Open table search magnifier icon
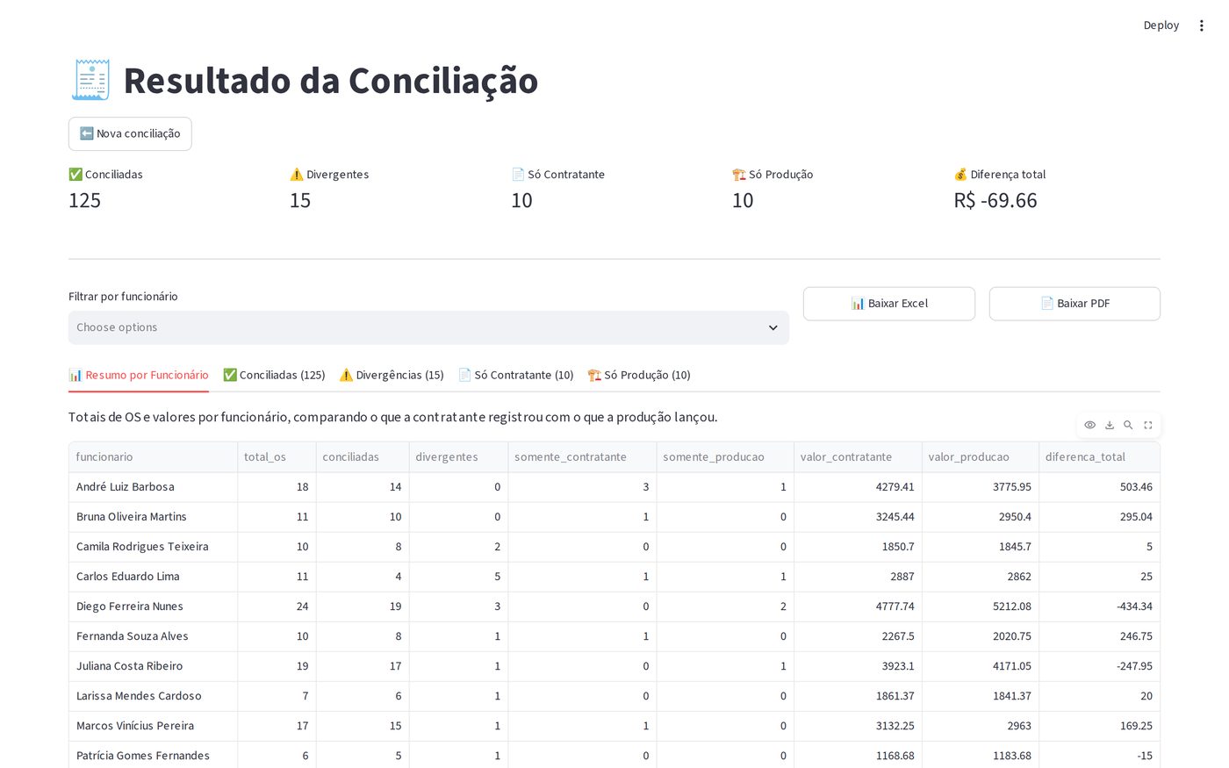 click(x=1129, y=425)
